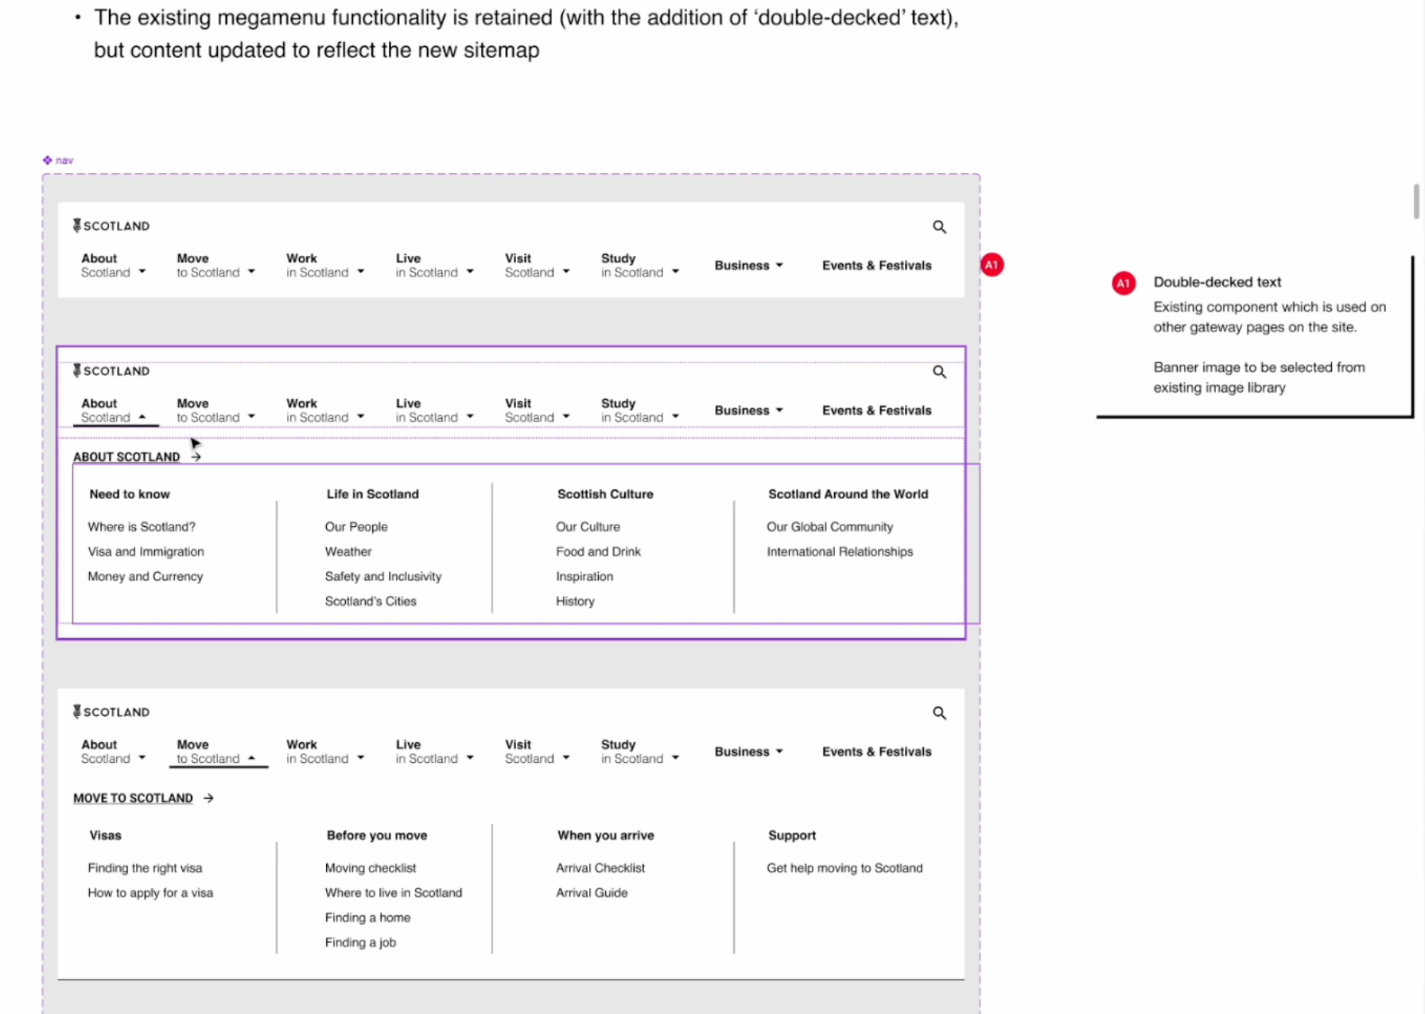The width and height of the screenshot is (1425, 1014).
Task: Open Study in Scotland in middle nav
Action: coord(640,411)
